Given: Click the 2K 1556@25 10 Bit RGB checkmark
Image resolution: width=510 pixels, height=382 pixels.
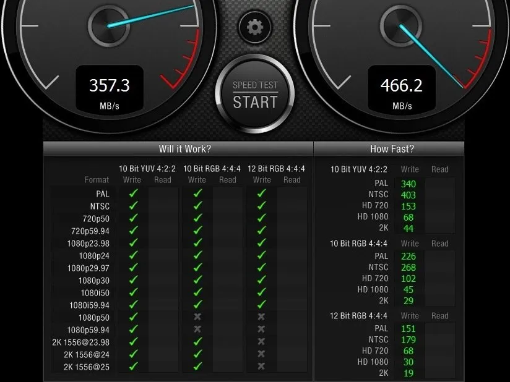Looking at the screenshot, I should pos(198,367).
